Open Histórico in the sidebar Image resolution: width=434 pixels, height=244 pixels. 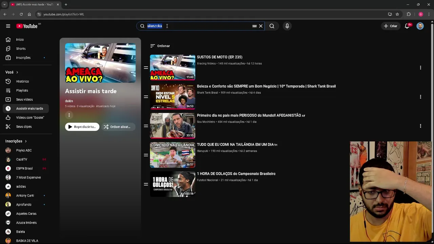[26, 81]
